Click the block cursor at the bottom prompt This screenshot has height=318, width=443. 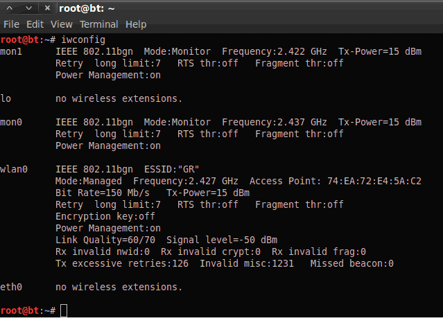tap(64, 310)
